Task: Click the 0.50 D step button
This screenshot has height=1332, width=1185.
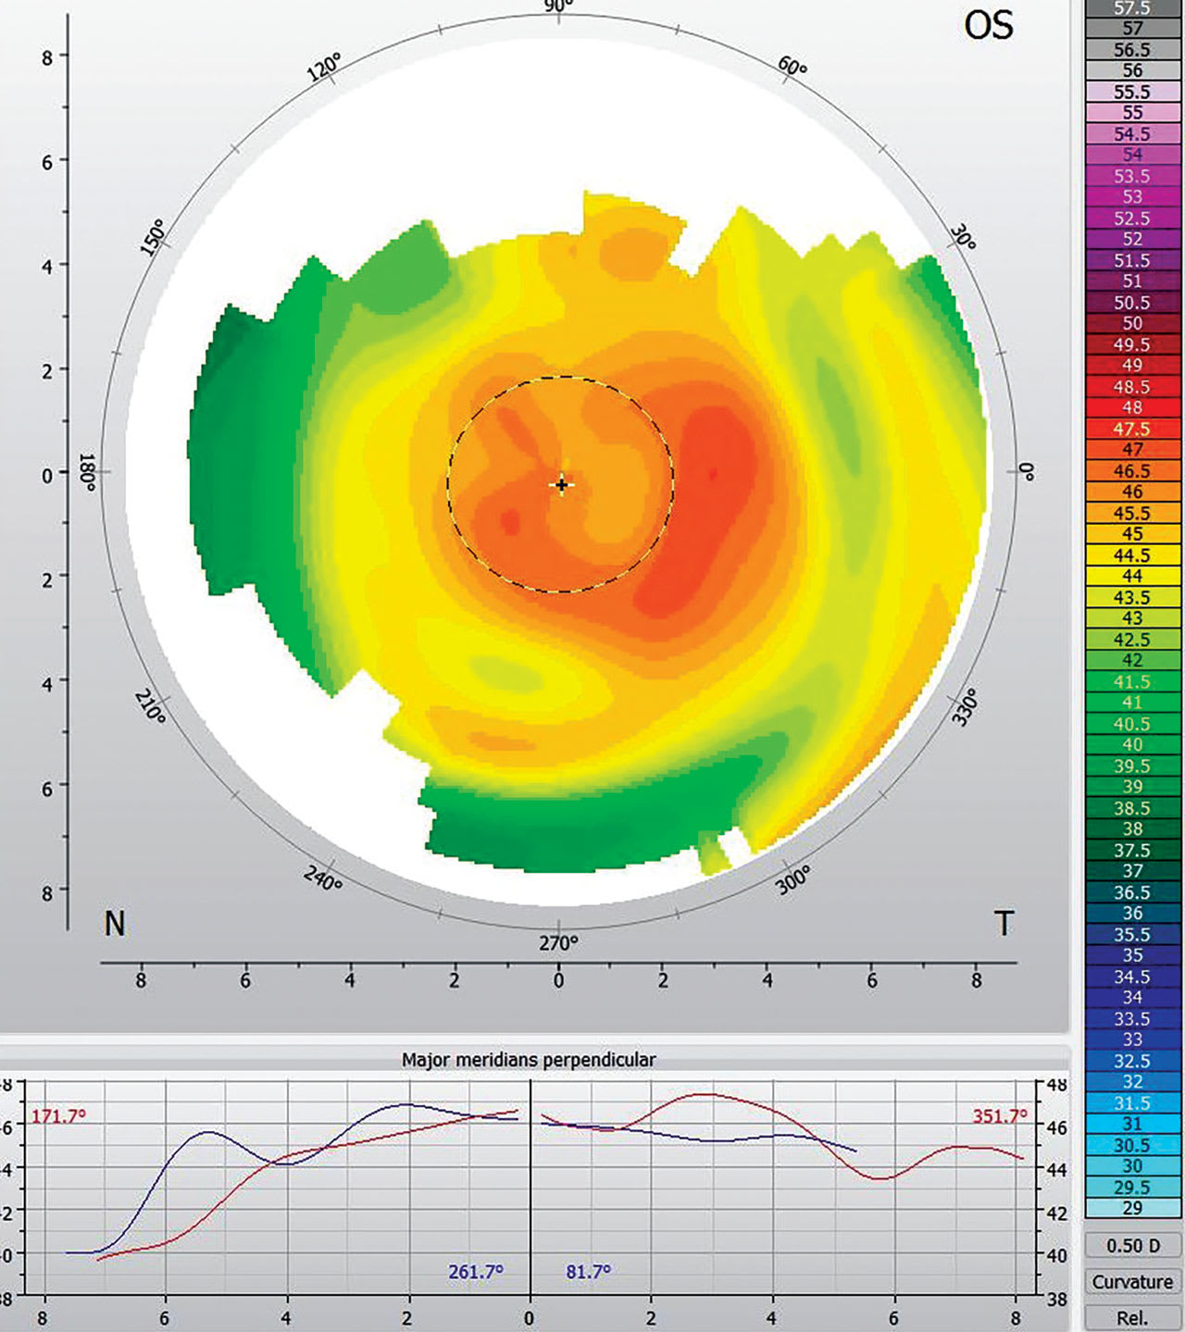Action: (1133, 1246)
